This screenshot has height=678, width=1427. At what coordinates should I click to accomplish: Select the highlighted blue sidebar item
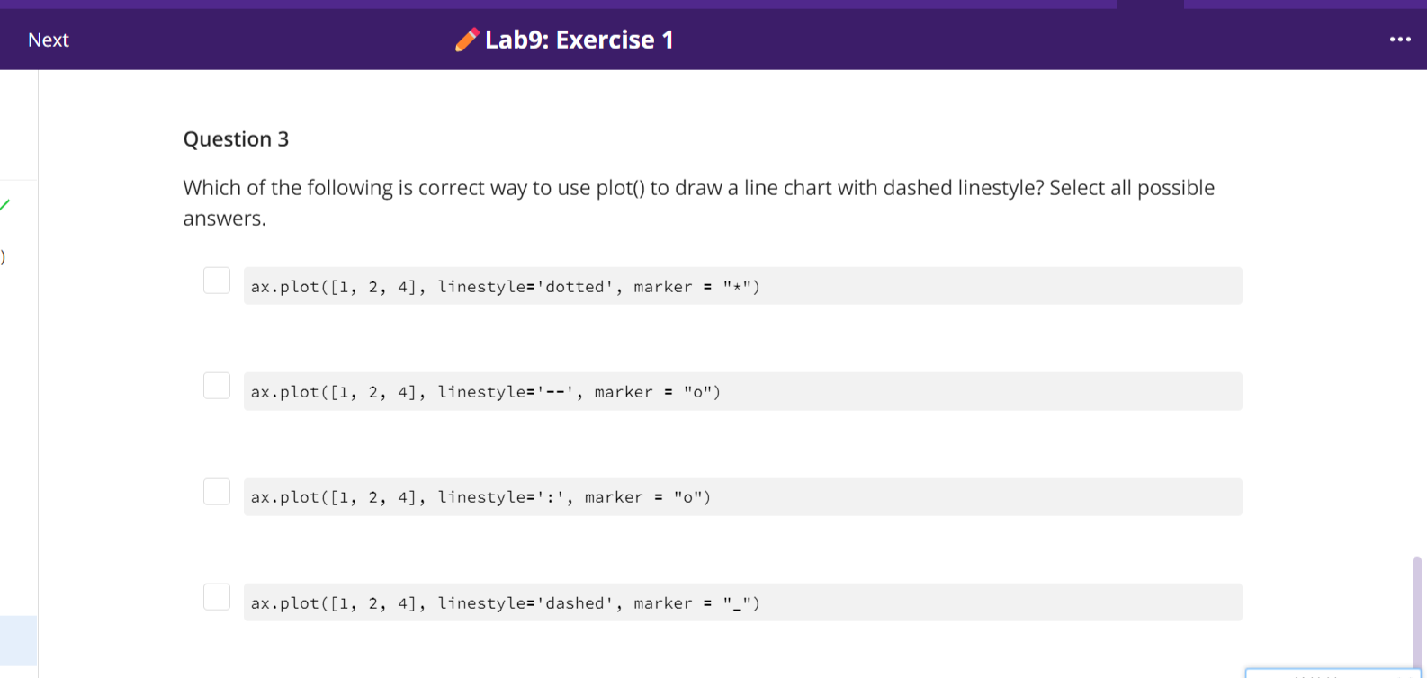(x=18, y=640)
